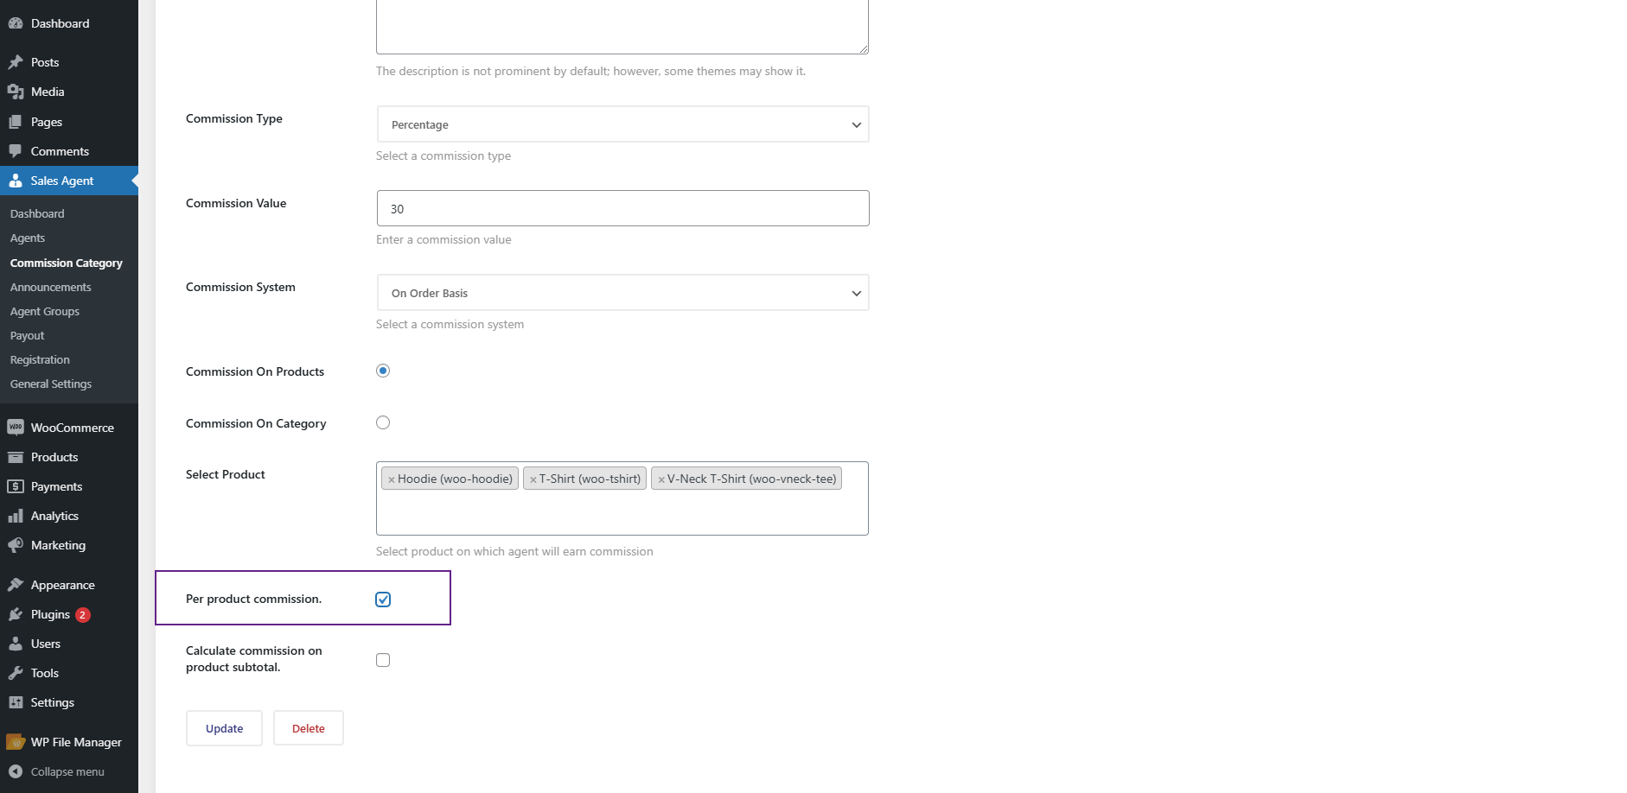
Task: Open Agent Groups submenu item
Action: pyautogui.click(x=45, y=311)
